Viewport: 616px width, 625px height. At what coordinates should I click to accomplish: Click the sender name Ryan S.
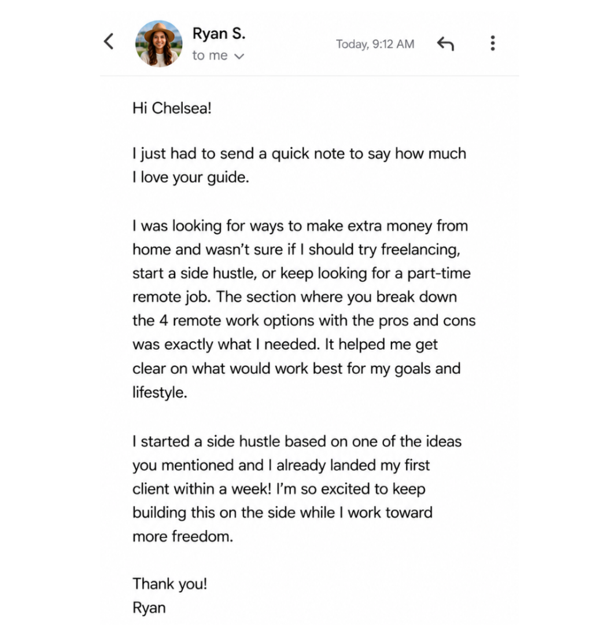[x=219, y=34]
